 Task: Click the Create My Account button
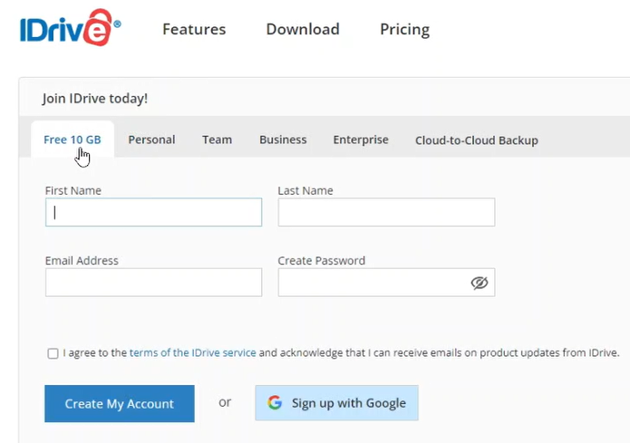[x=120, y=404]
